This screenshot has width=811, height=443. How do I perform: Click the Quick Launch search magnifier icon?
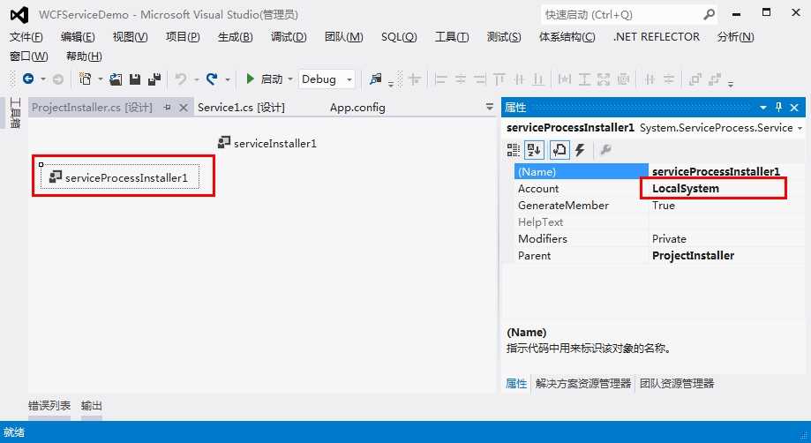(710, 14)
